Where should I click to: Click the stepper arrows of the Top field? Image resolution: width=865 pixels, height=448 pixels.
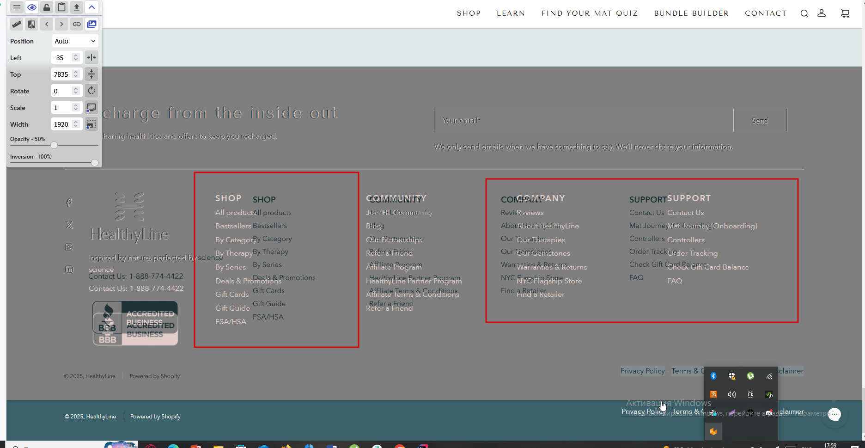(76, 74)
